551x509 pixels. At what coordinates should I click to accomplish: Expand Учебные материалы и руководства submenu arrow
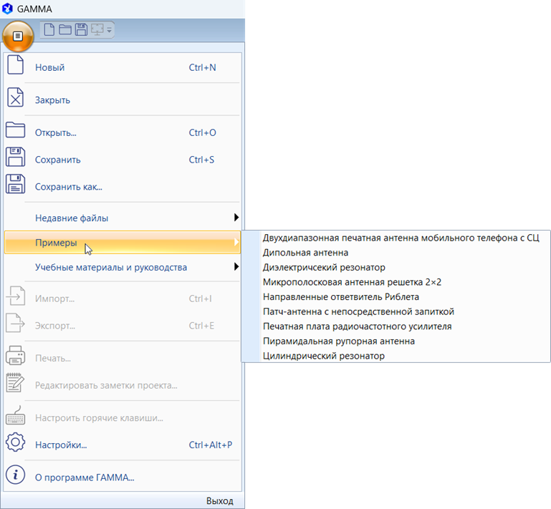click(x=236, y=267)
